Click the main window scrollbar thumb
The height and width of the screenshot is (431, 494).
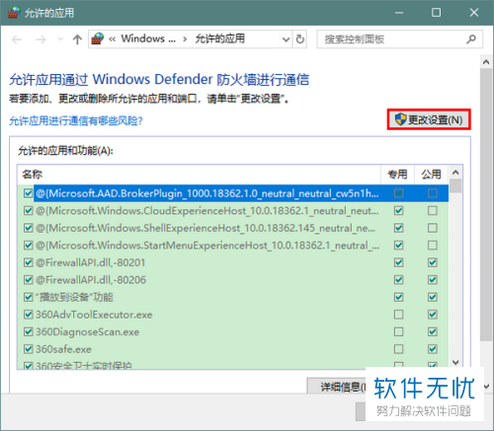click(x=486, y=205)
